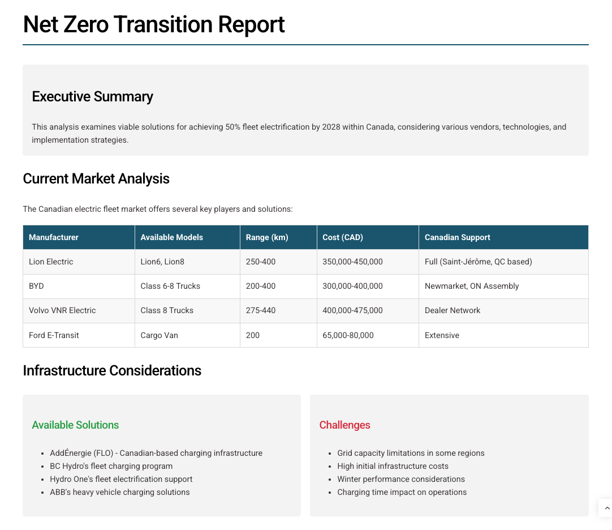Click the Extensive support cell
Image resolution: width=612 pixels, height=530 pixels.
tap(503, 335)
